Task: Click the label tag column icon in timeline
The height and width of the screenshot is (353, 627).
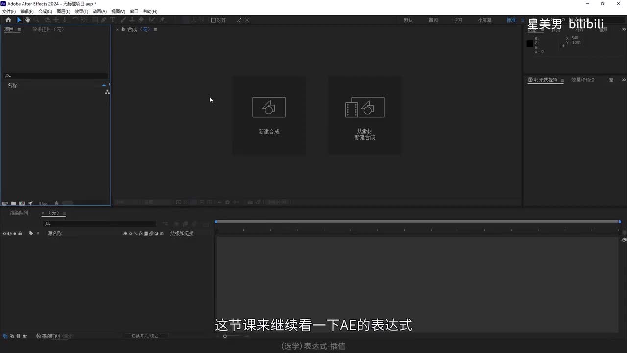Action: point(31,233)
